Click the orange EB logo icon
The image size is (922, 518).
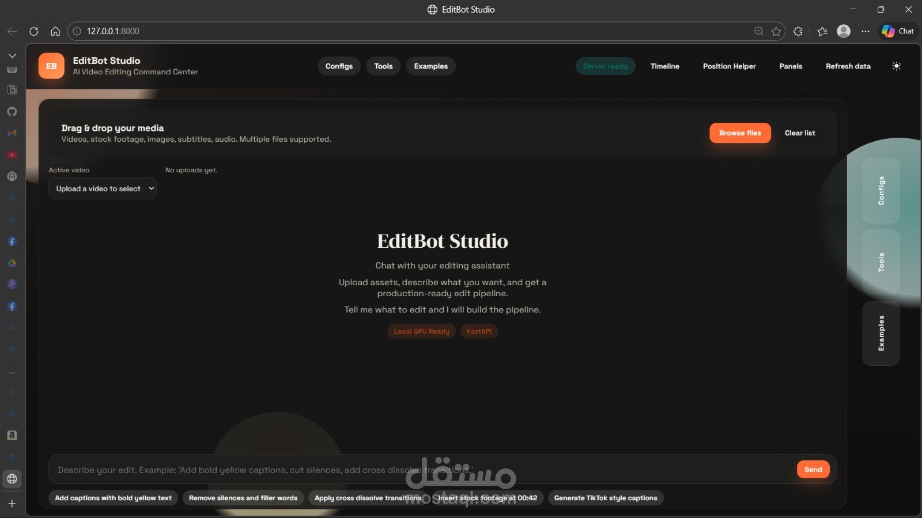point(51,66)
